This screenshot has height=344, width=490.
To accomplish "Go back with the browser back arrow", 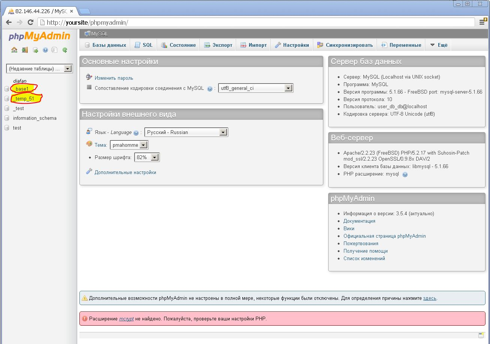I will (9, 22).
